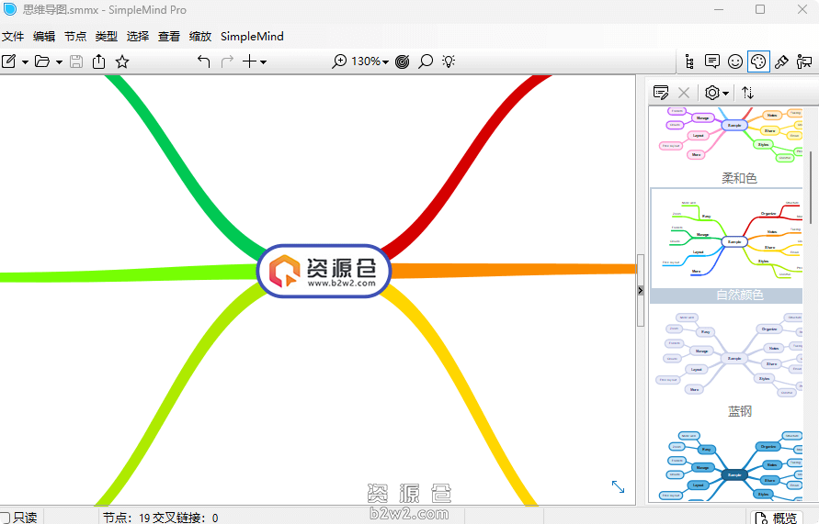Click the 概览 overview button
The image size is (819, 524).
tap(776, 518)
